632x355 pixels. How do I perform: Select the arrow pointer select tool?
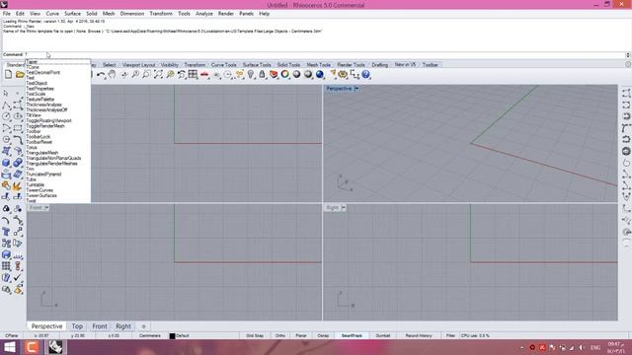[x=6, y=94]
